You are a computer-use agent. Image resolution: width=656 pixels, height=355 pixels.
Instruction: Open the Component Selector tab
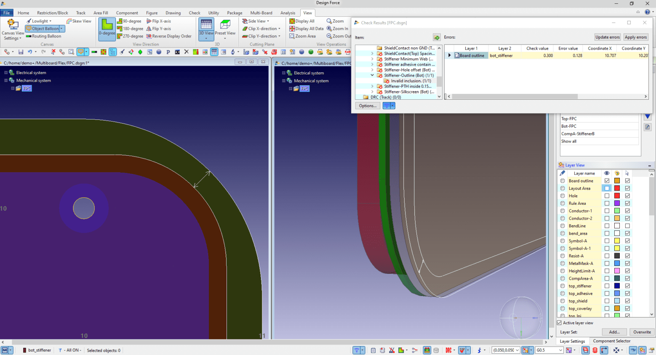[x=611, y=341]
